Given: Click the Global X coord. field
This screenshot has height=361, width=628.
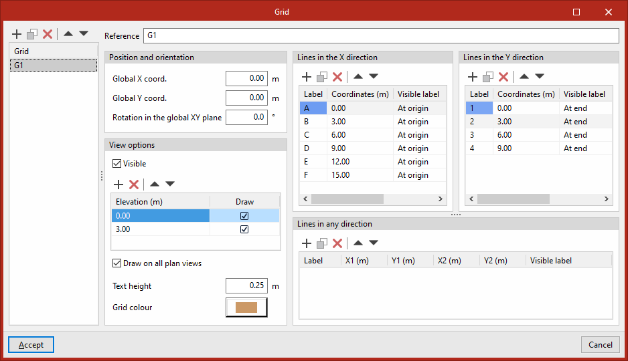Looking at the screenshot, I should click(x=246, y=78).
